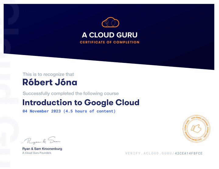
Task: Select the "Certificate of Completion" orange subtitle
Action: click(x=109, y=42)
